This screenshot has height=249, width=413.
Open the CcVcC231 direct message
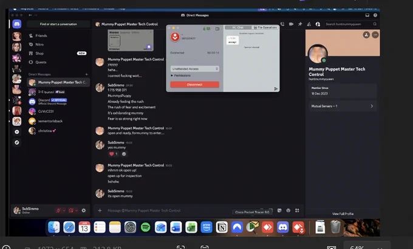click(x=58, y=111)
